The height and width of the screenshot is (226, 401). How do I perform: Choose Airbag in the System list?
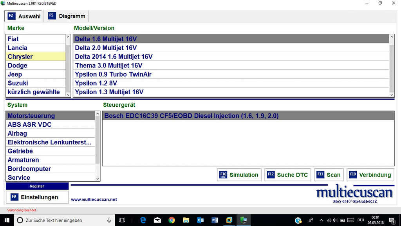(51, 133)
